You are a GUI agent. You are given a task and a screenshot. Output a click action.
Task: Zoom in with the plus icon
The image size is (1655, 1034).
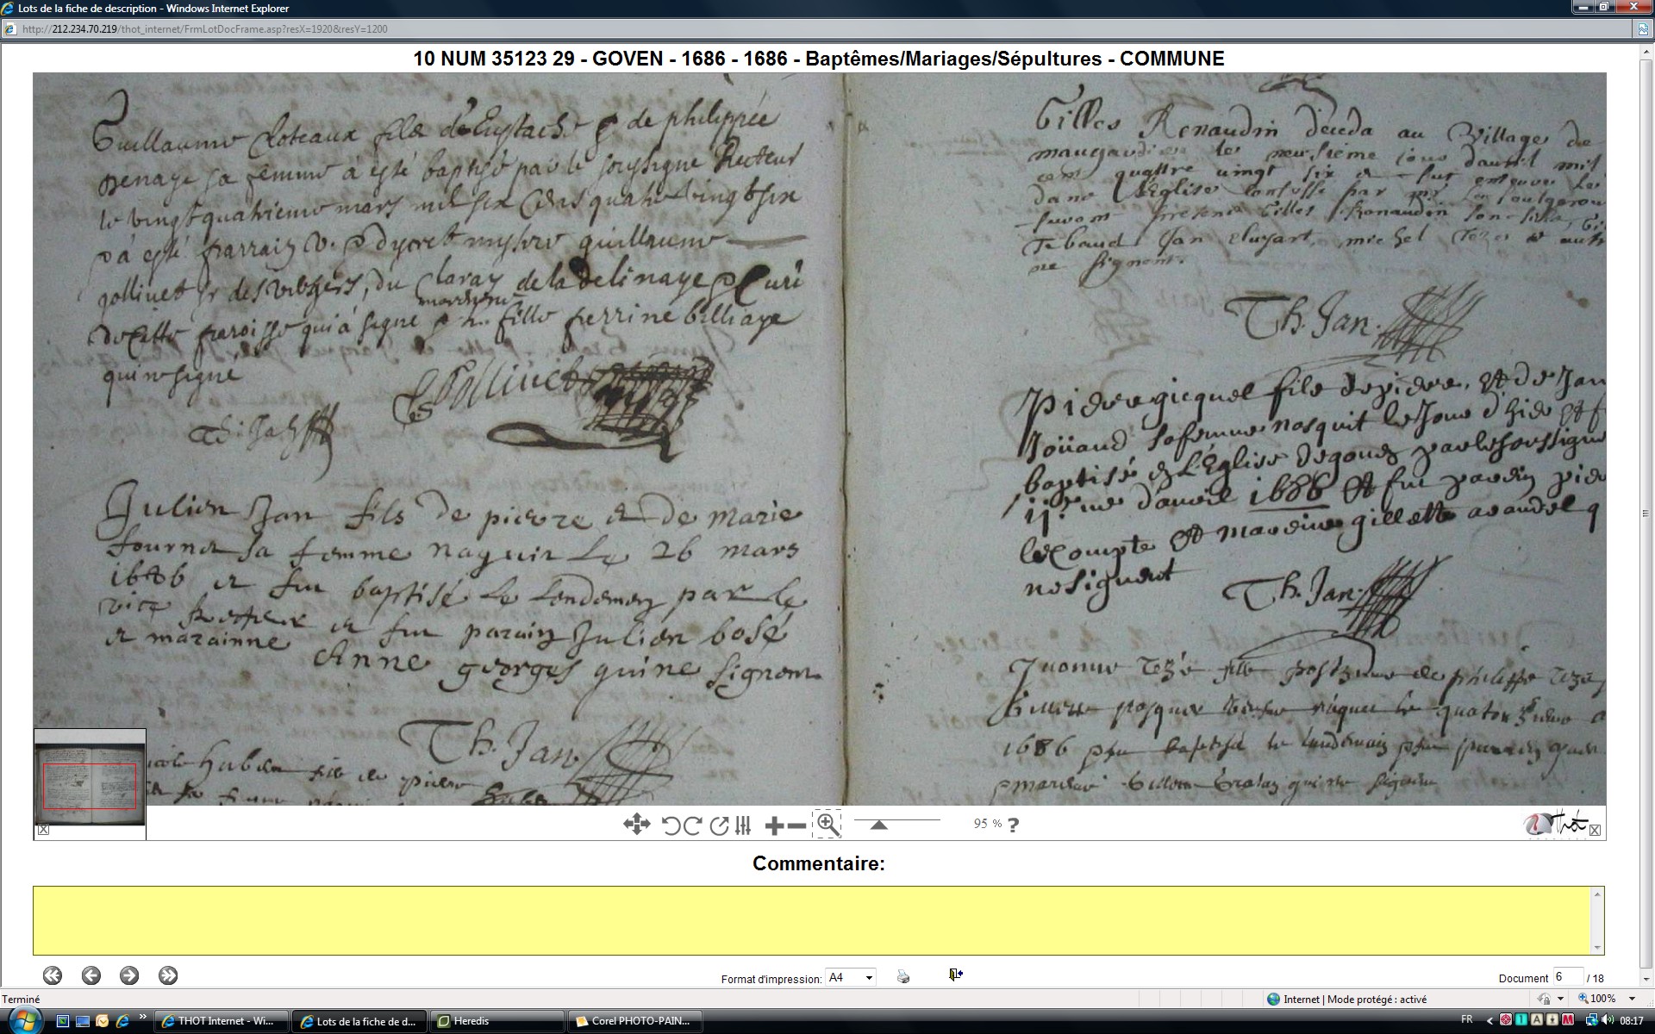(x=774, y=825)
